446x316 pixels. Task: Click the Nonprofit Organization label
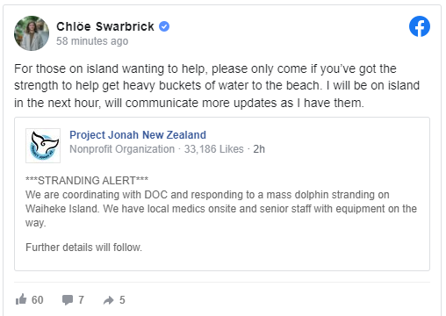click(x=122, y=149)
